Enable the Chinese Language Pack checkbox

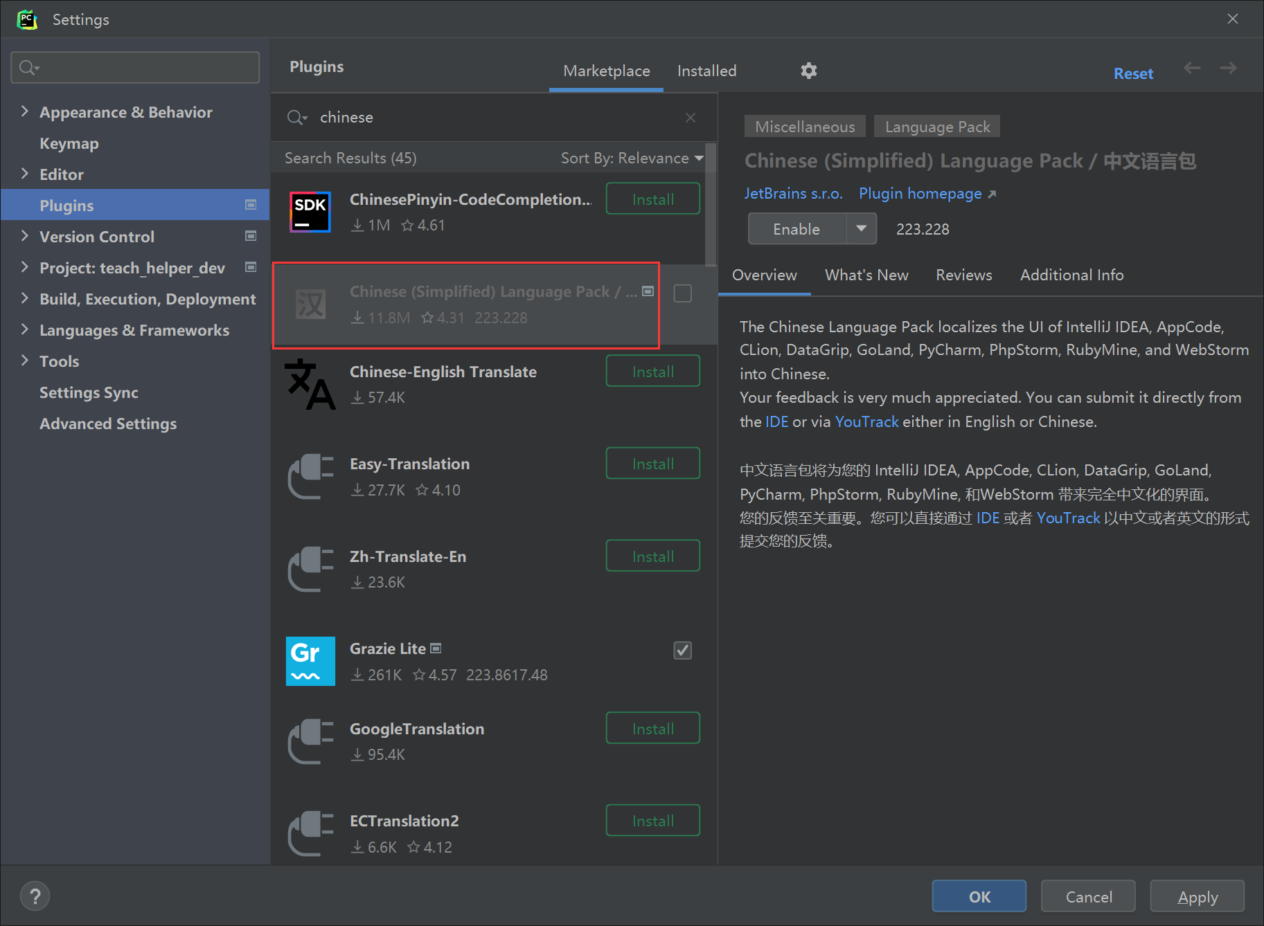tap(682, 293)
